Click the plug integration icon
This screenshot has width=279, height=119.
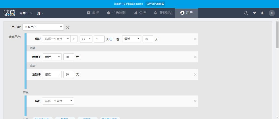click(x=254, y=13)
